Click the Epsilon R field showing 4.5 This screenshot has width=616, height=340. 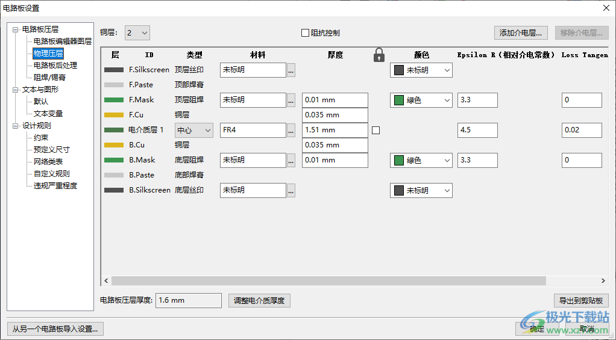tap(477, 130)
